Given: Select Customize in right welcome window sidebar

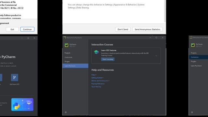Looking at the screenshot, I should coord(199,57).
